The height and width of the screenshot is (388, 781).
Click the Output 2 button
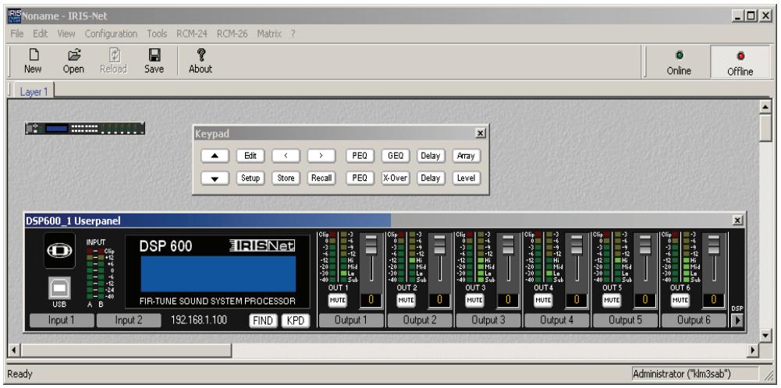pos(420,321)
